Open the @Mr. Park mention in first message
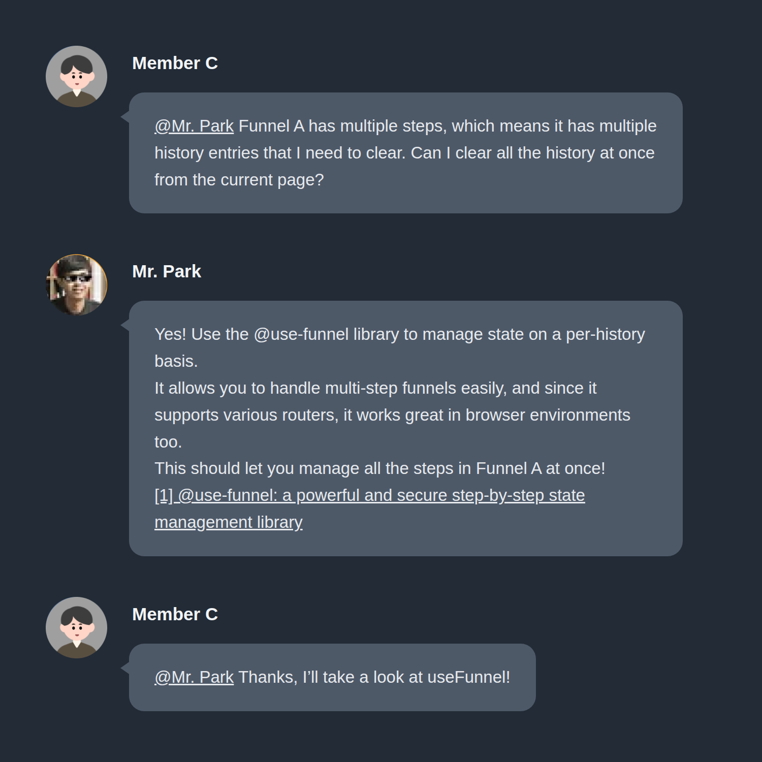 [194, 126]
